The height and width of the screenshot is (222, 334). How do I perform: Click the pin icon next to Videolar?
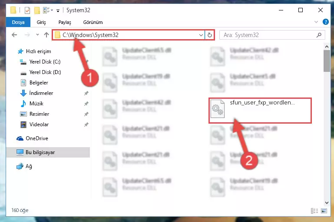tap(86, 124)
